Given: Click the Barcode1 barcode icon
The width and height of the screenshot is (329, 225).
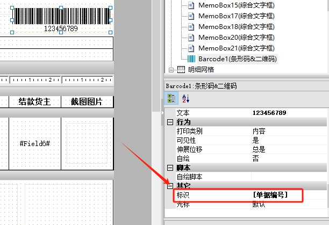Looking at the screenshot, I should [191, 59].
